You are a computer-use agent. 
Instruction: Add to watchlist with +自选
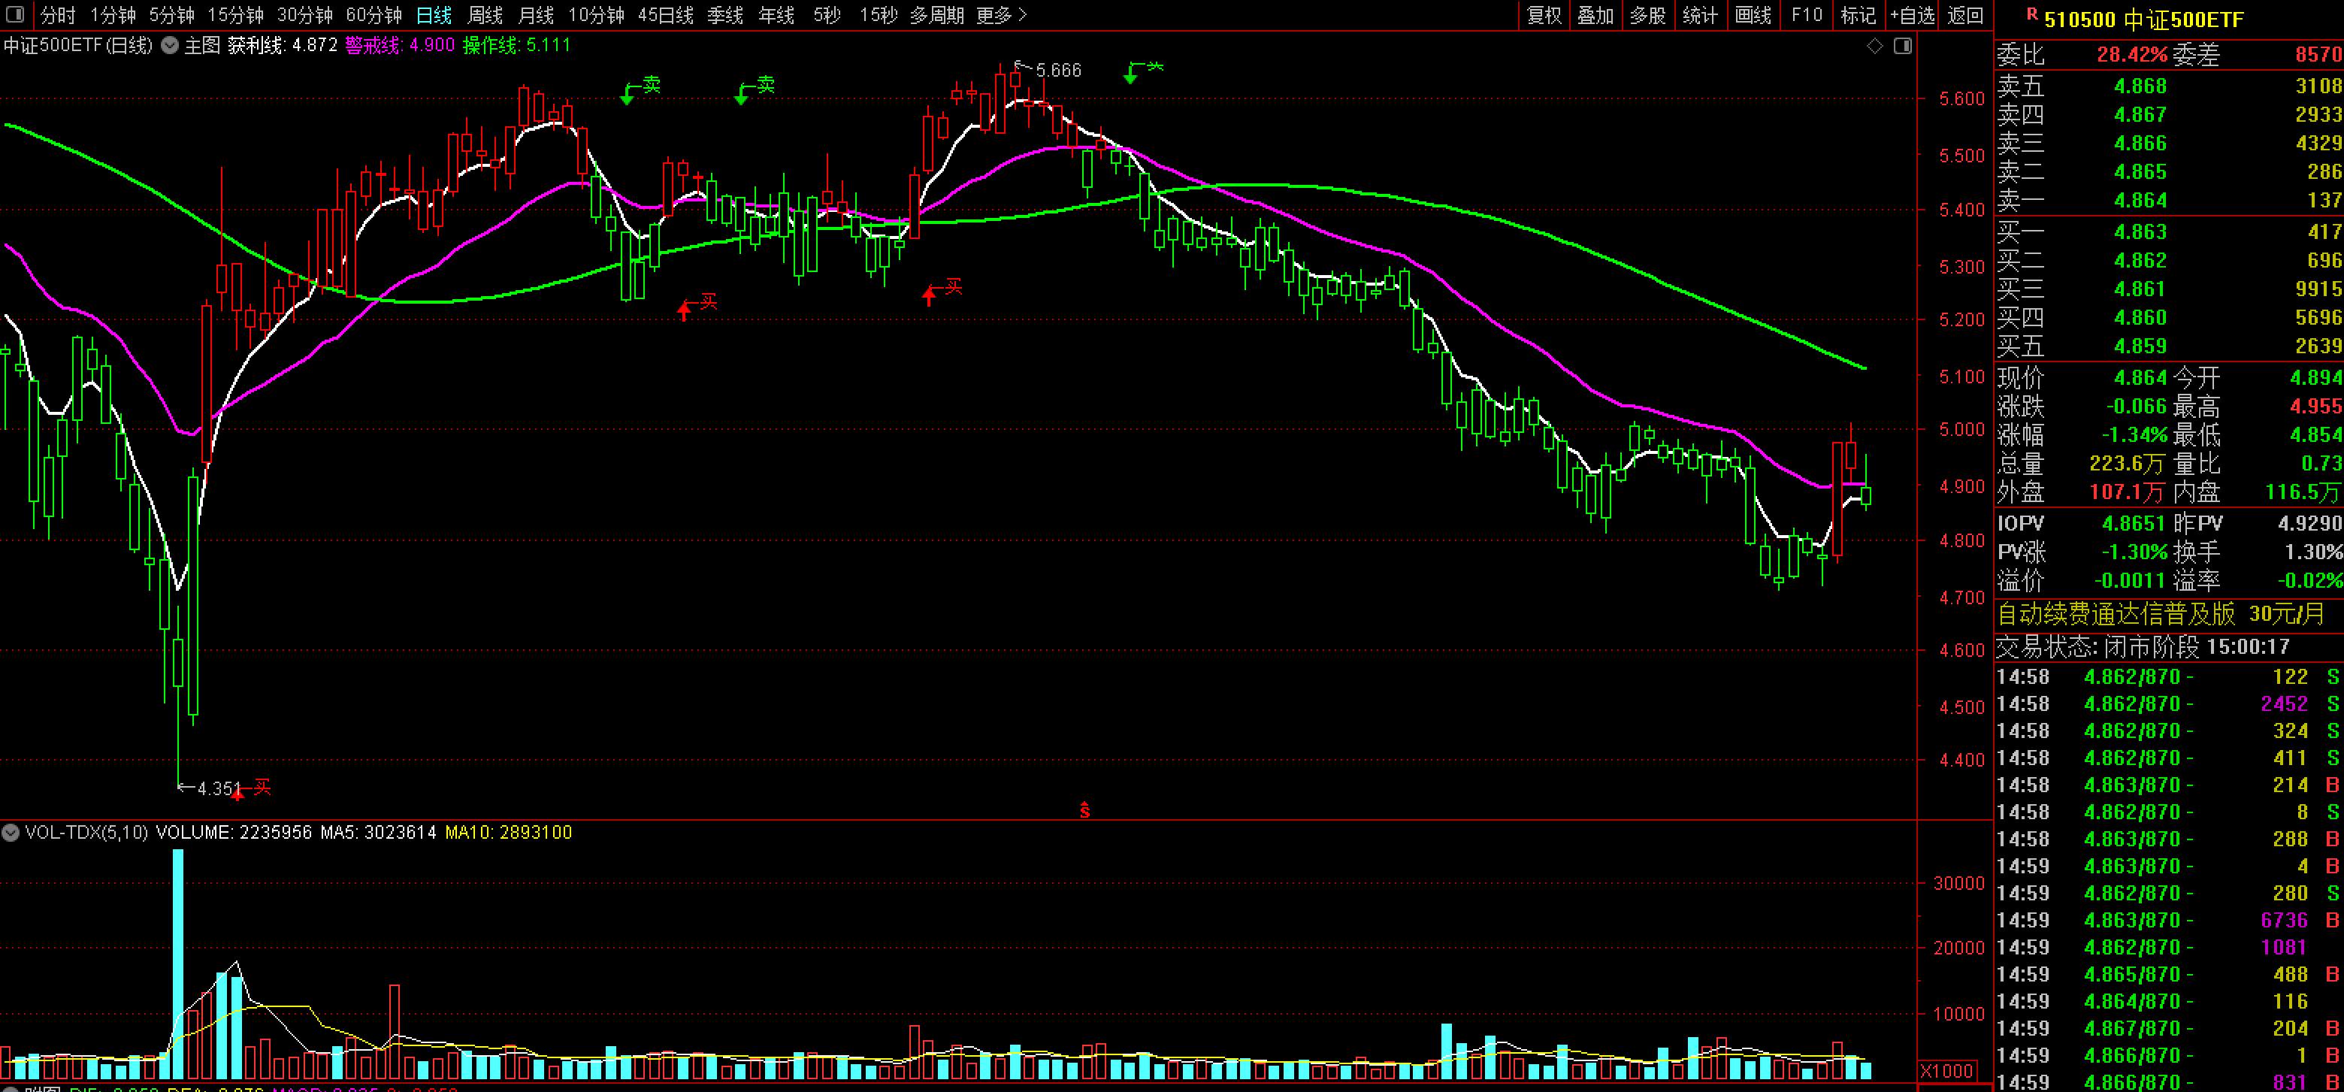(1913, 14)
